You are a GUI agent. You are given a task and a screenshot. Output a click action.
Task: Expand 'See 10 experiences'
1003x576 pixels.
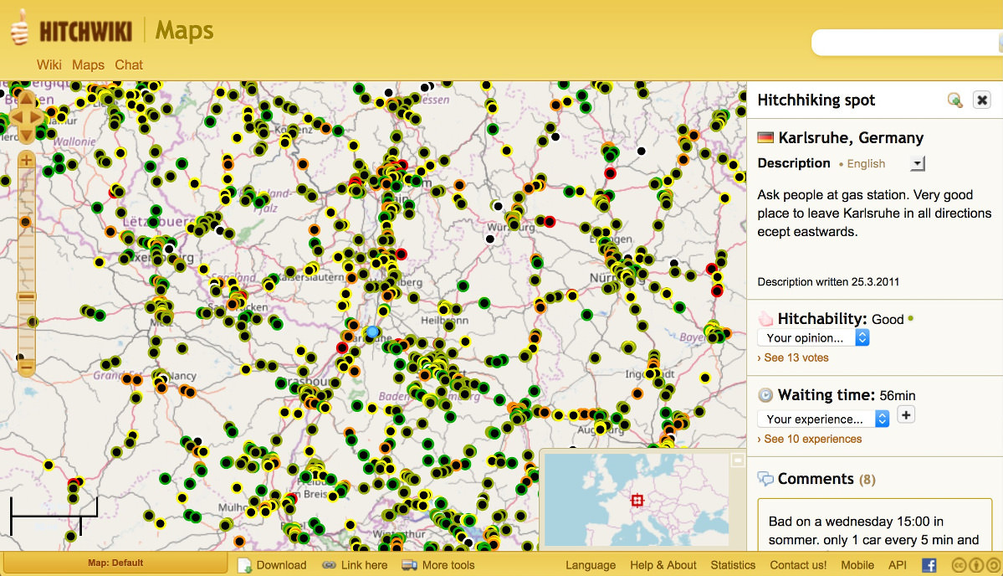[809, 439]
